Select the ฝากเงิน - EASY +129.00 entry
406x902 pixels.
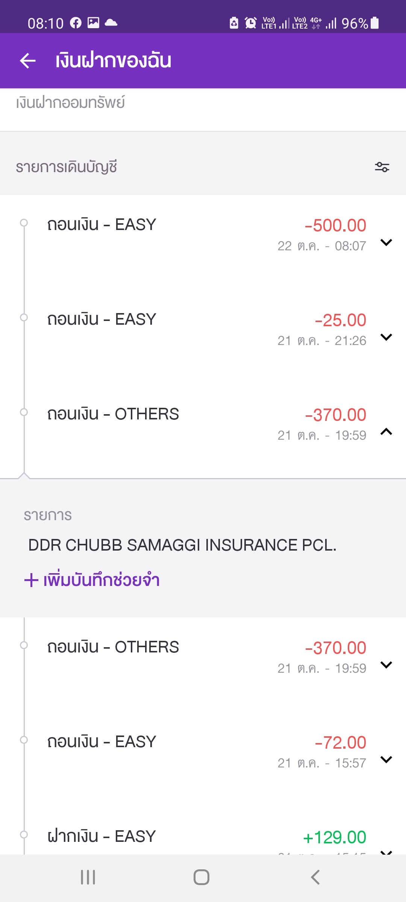[x=101, y=837]
